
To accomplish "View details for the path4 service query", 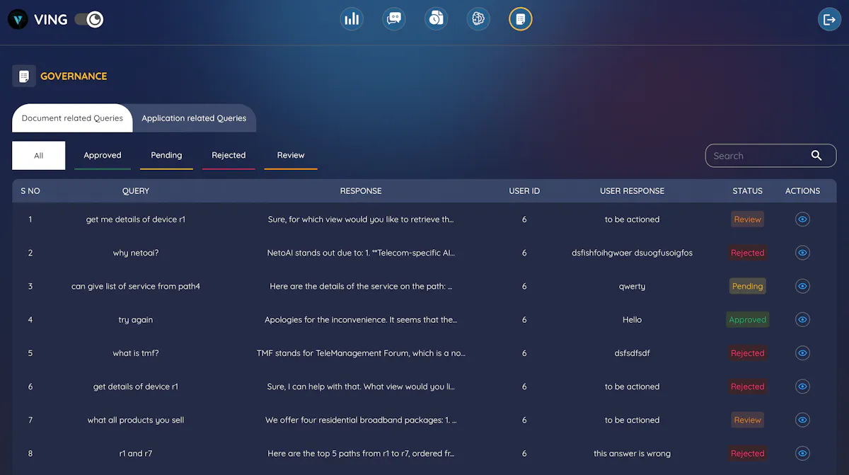I will [x=802, y=286].
